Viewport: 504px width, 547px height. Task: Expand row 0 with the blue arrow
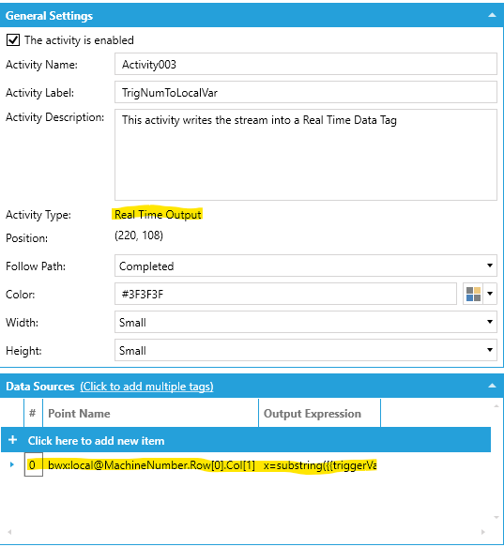(12, 464)
